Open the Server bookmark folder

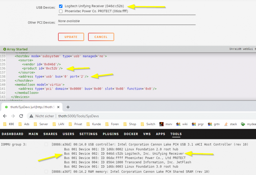click(41, 124)
